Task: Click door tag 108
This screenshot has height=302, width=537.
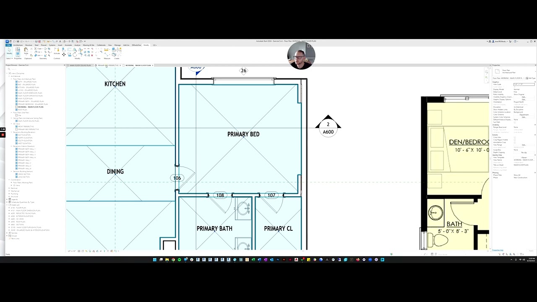Action: 220,195
